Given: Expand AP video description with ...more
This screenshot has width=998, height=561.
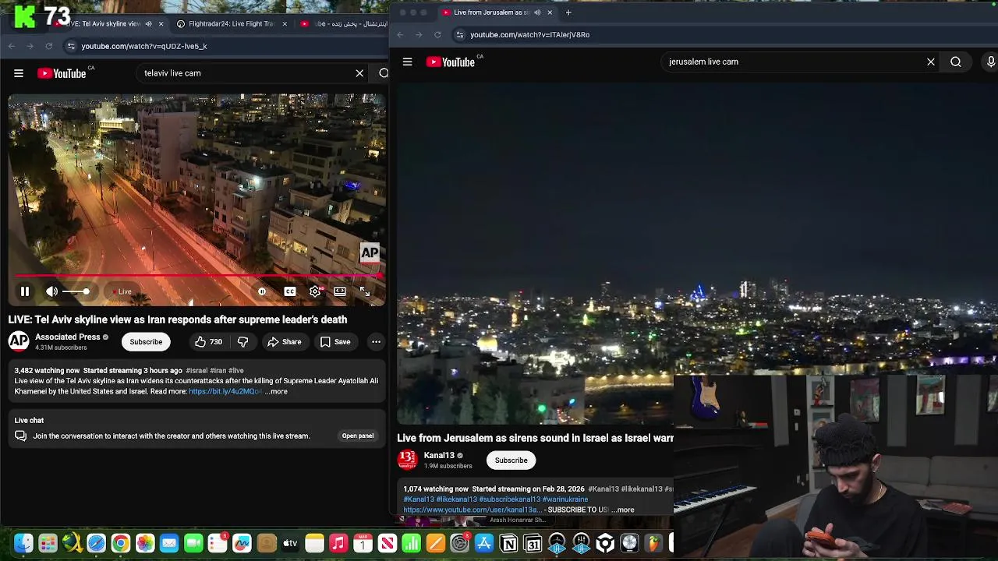Looking at the screenshot, I should (276, 391).
